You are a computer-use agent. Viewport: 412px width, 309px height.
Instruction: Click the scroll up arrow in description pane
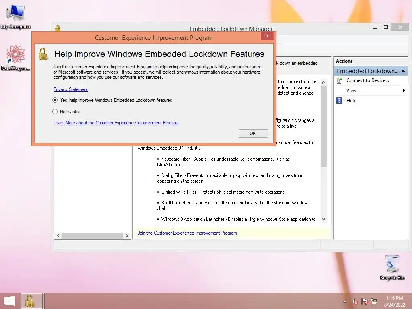coord(324,82)
